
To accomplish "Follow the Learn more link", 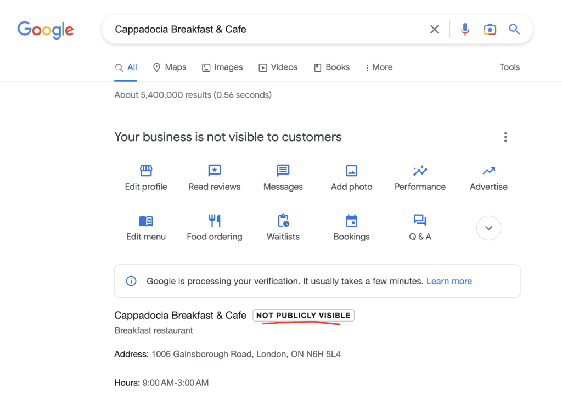I will click(x=449, y=281).
